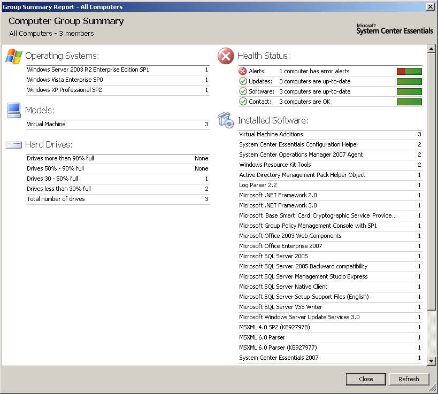The image size is (438, 394).
Task: Select Microsoft SQL Server VSS Writer
Action: click(330, 307)
